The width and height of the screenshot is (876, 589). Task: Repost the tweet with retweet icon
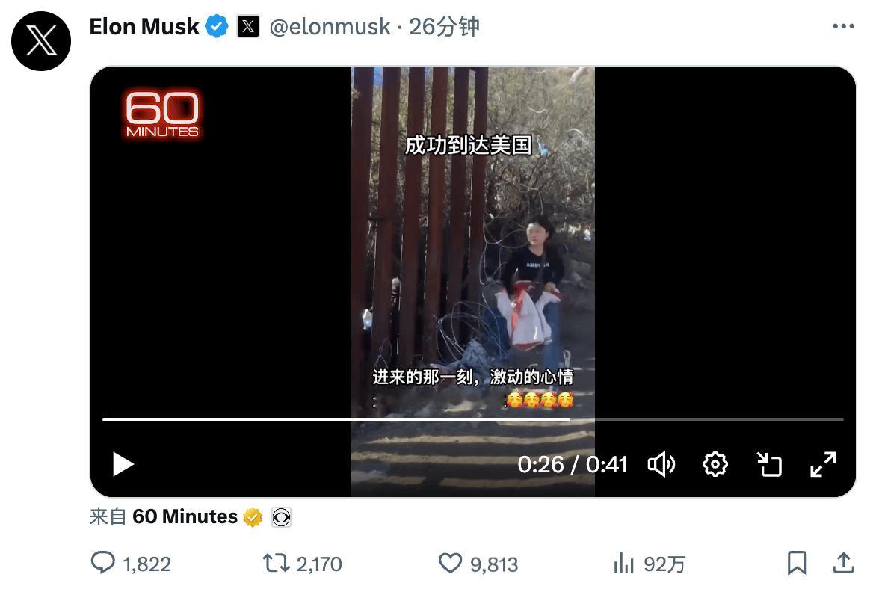coord(276,563)
